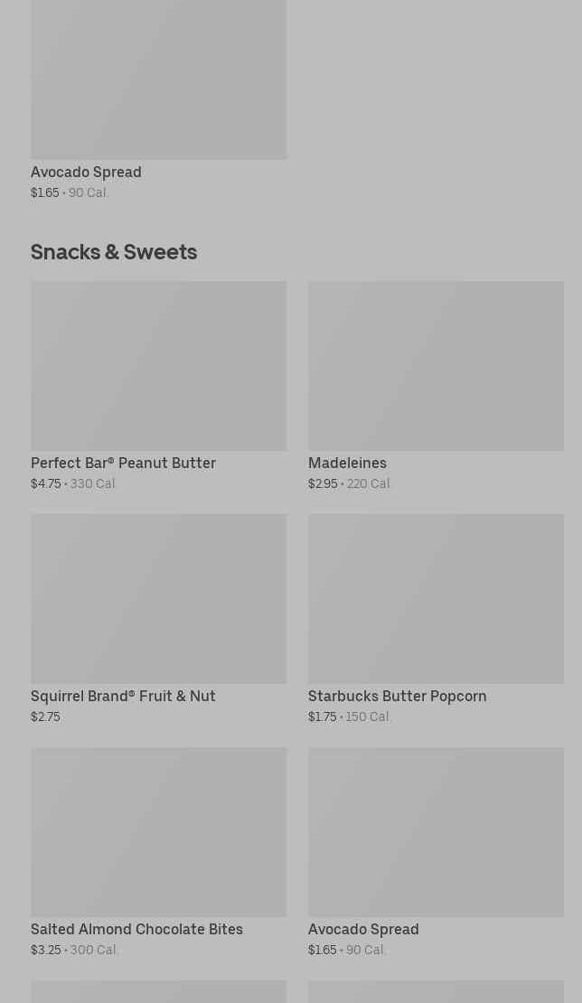This screenshot has width=582, height=1003.
Task: Open the Perfect Bar Peanut Butter image
Action: (x=159, y=366)
